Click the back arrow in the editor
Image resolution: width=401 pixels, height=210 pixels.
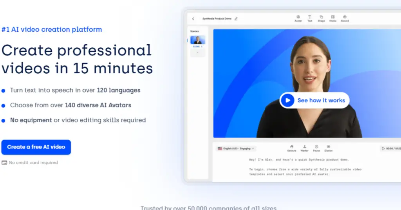tap(193, 19)
